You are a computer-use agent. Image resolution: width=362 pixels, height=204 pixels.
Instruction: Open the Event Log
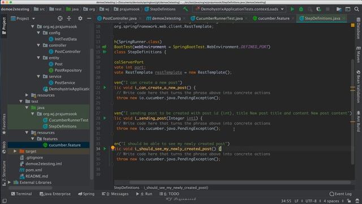[341, 194]
